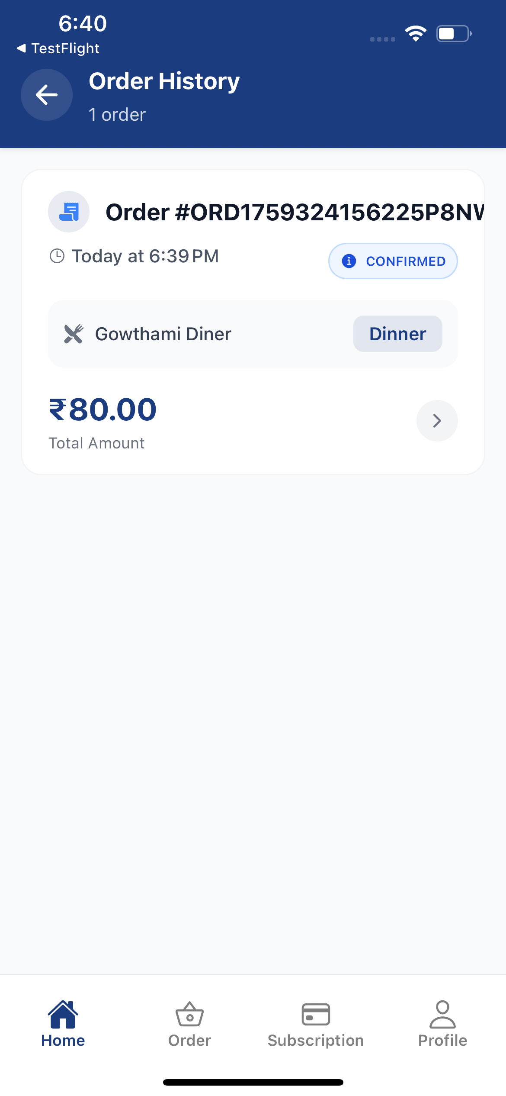
Task: Tap the Order History header title
Action: tap(164, 81)
